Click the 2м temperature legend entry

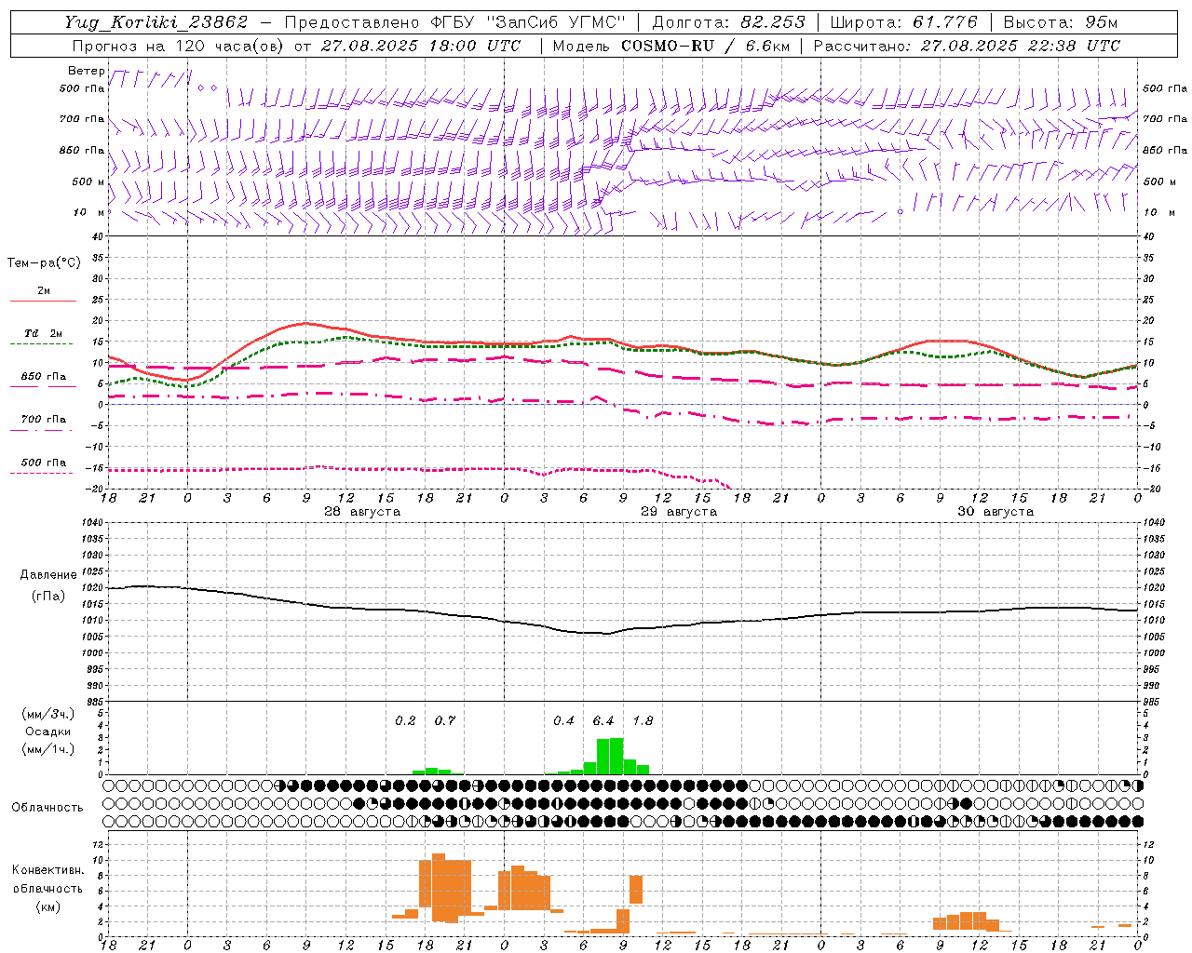coord(44,290)
